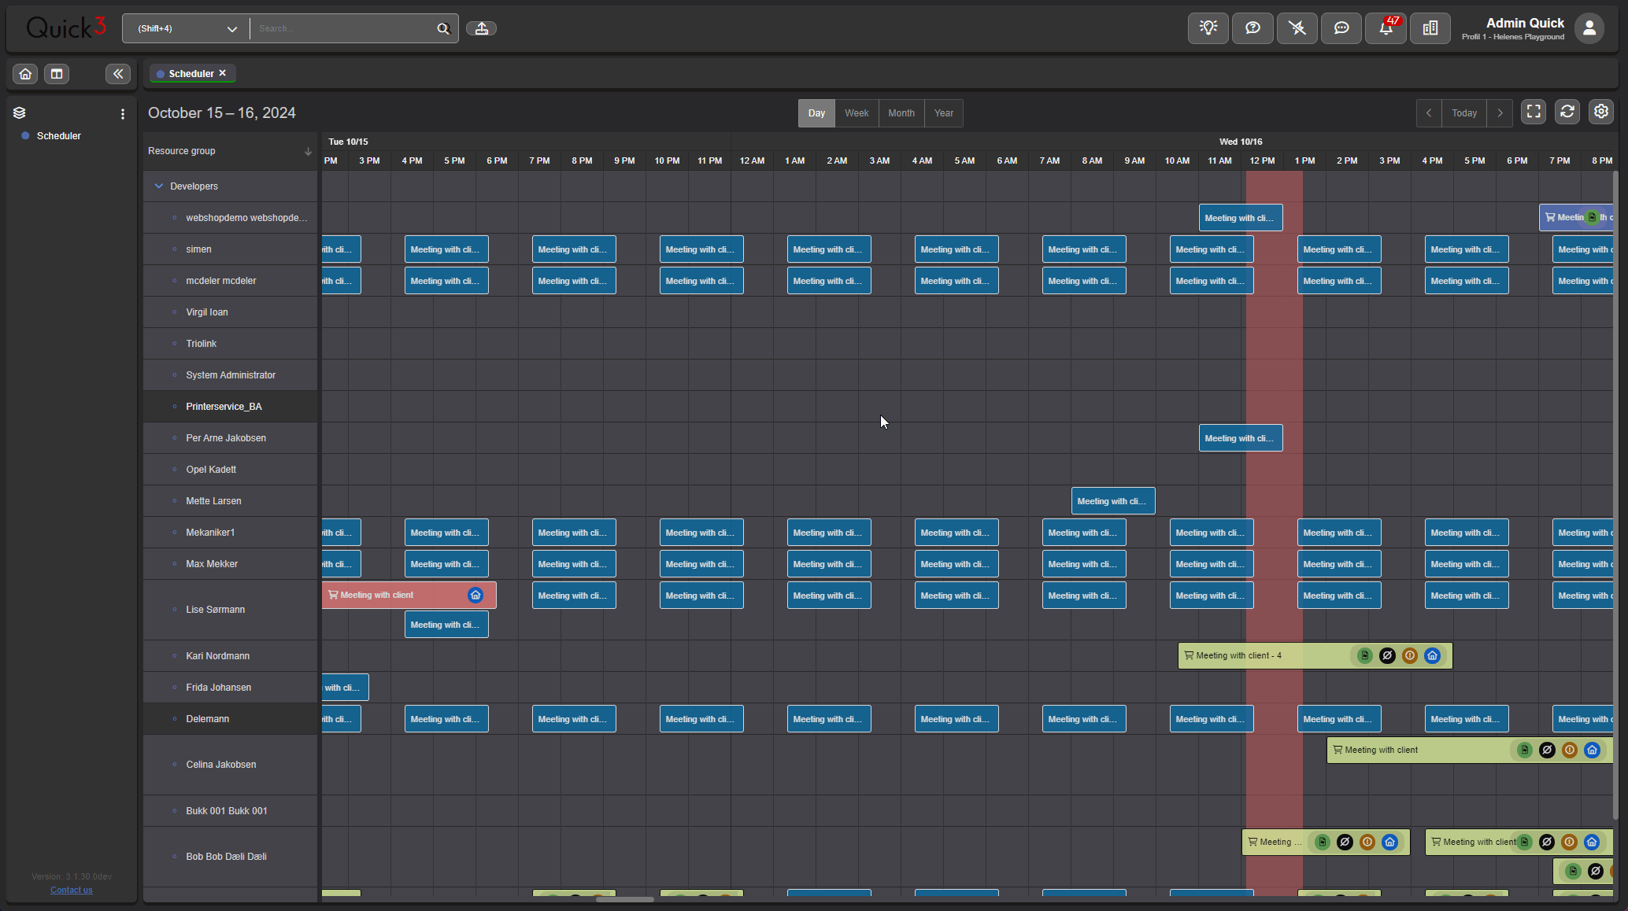Sort by Resource group arrow
The height and width of the screenshot is (911, 1628).
point(308,151)
